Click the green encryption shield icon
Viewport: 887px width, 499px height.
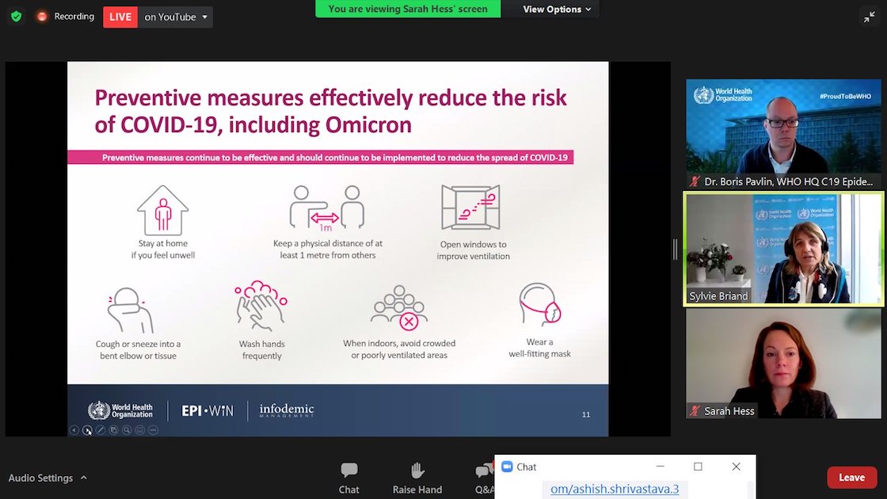(17, 17)
